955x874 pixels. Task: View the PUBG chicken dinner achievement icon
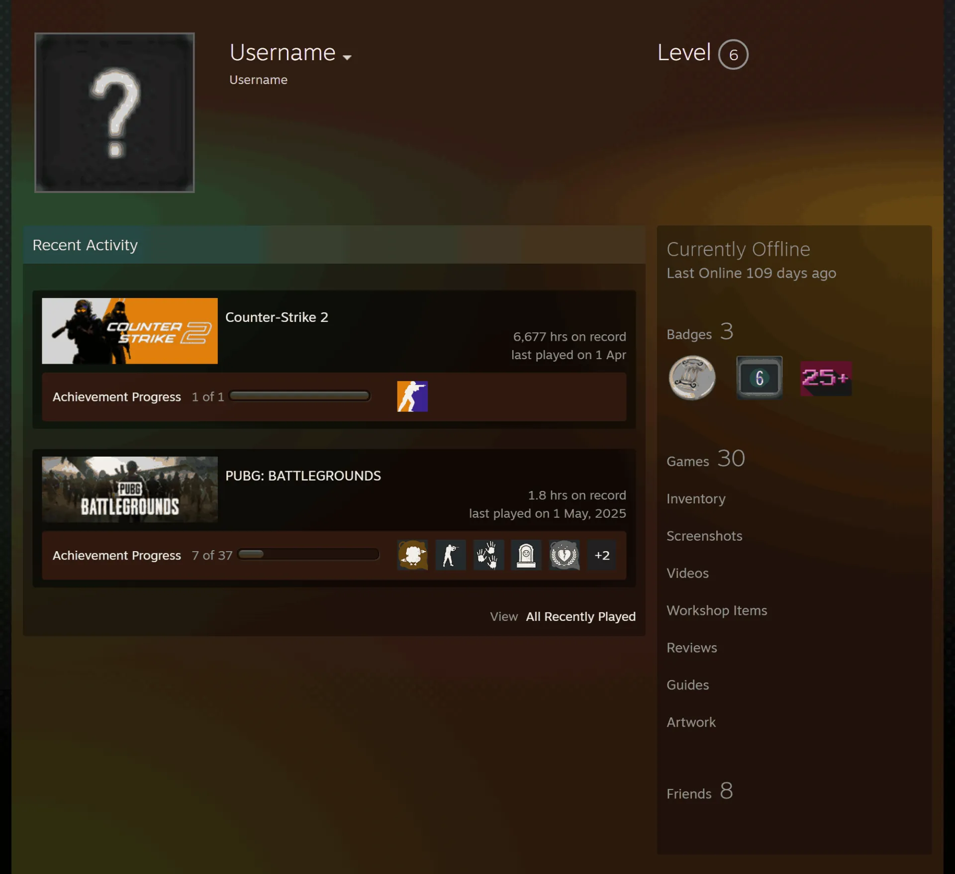412,555
